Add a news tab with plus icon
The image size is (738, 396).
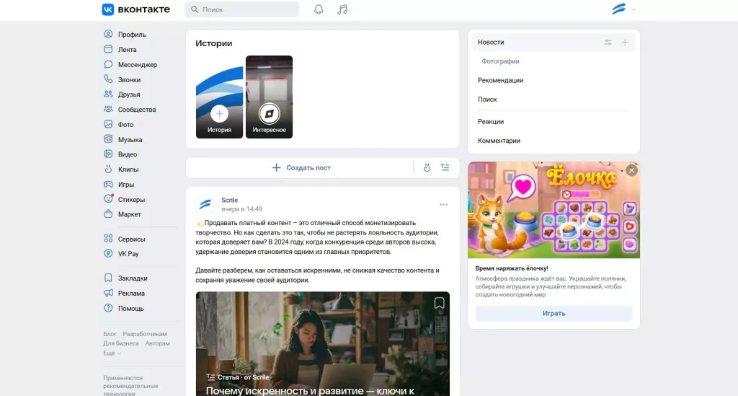click(x=625, y=43)
